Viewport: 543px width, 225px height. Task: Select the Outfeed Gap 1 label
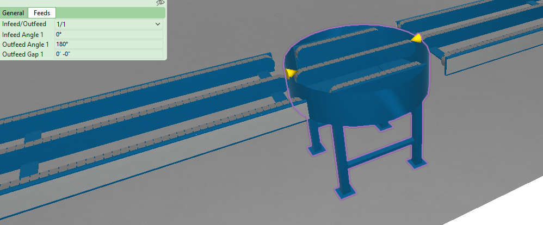(23, 54)
